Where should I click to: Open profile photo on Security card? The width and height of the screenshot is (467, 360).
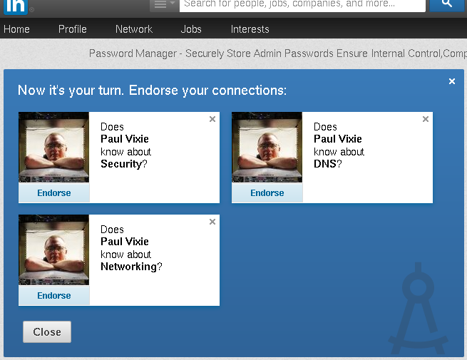(x=54, y=147)
